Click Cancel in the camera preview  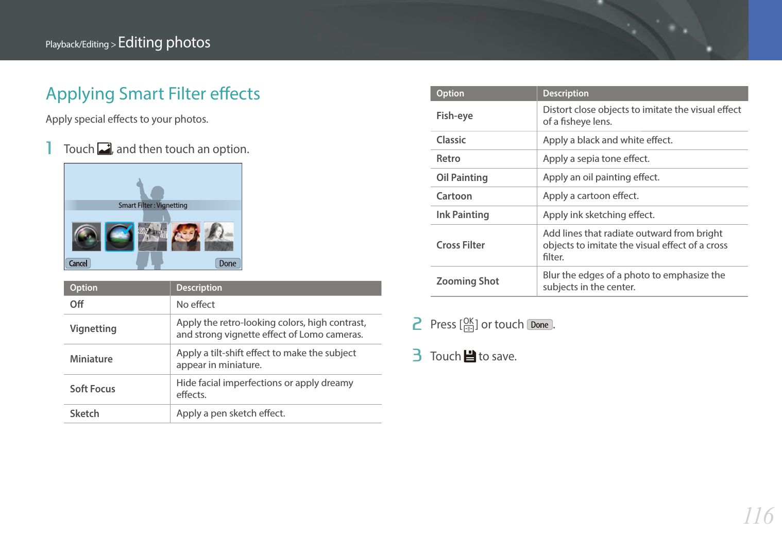coord(78,263)
